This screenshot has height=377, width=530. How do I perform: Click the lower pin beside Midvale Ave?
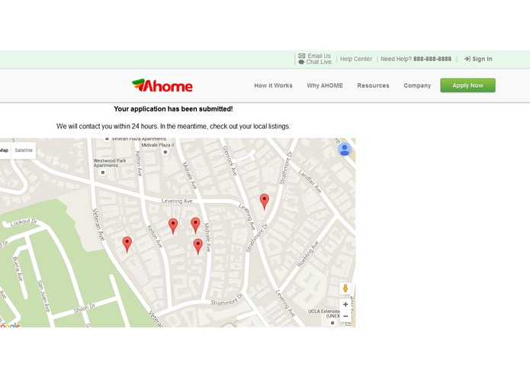pos(198,246)
